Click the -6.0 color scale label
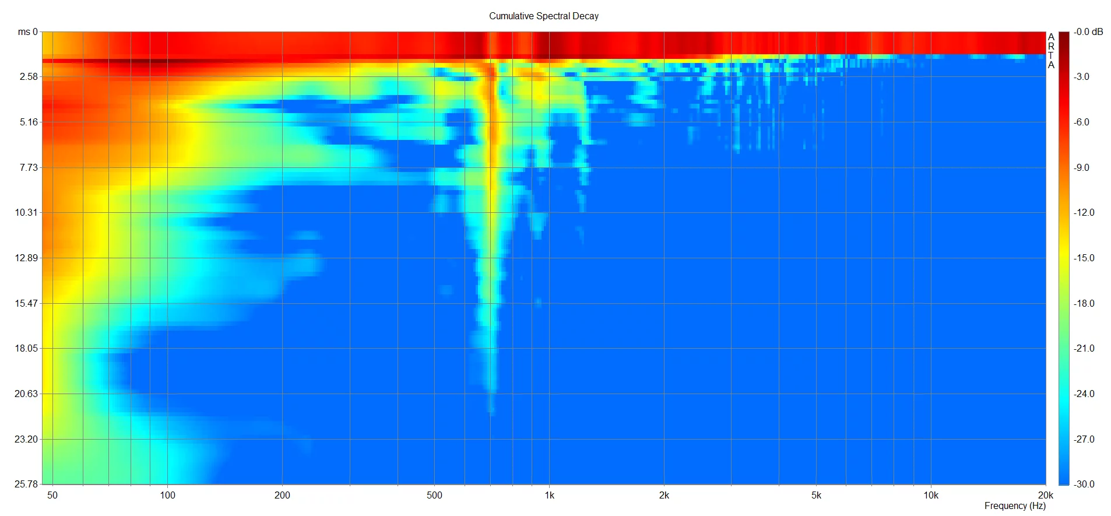 coord(1082,122)
